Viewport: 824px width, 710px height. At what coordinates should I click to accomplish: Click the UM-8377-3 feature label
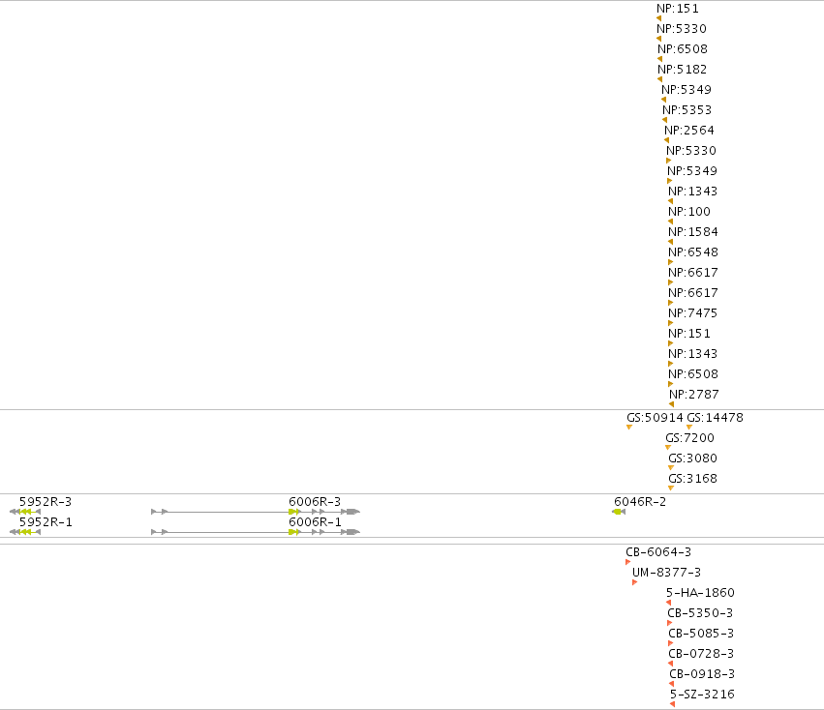click(666, 573)
